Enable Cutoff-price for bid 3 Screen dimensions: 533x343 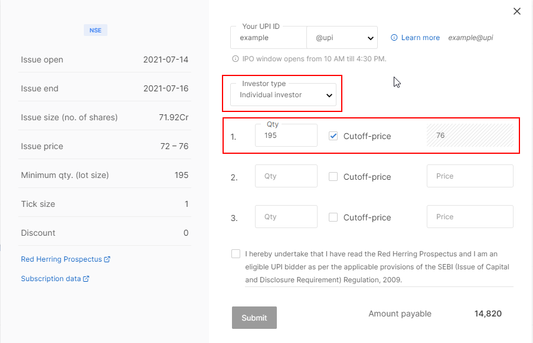(x=333, y=217)
